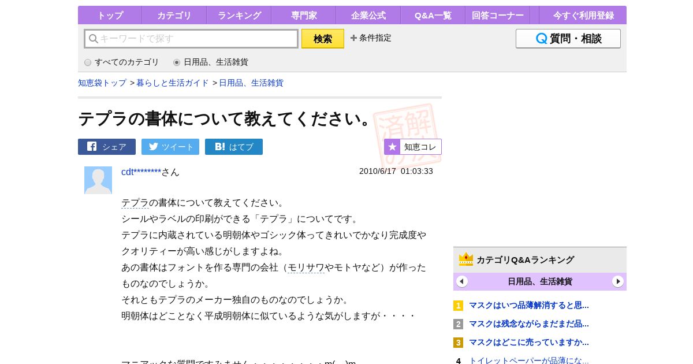Open the 企業公式 tab
This screenshot has width=693, height=364.
point(368,16)
